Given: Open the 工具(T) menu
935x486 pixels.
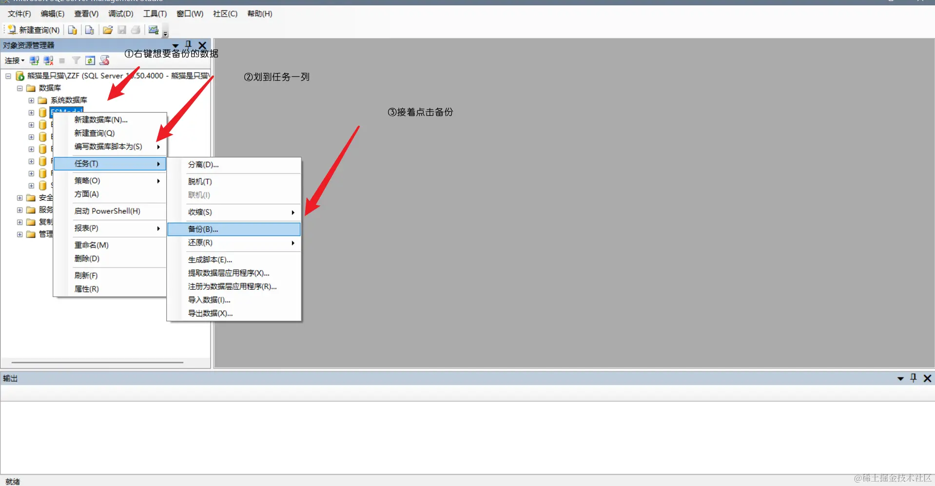Looking at the screenshot, I should [155, 14].
